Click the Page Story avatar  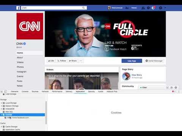coord(126,76)
